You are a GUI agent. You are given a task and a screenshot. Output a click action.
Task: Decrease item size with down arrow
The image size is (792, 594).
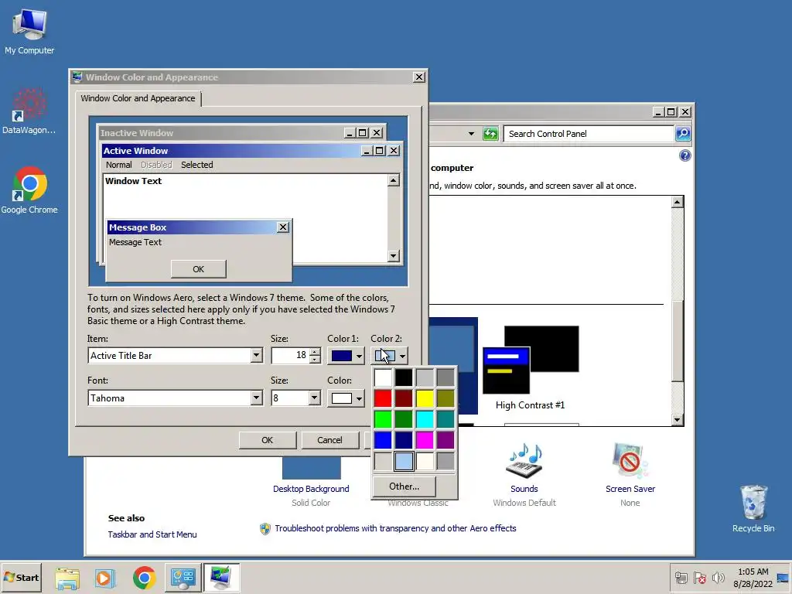point(315,359)
